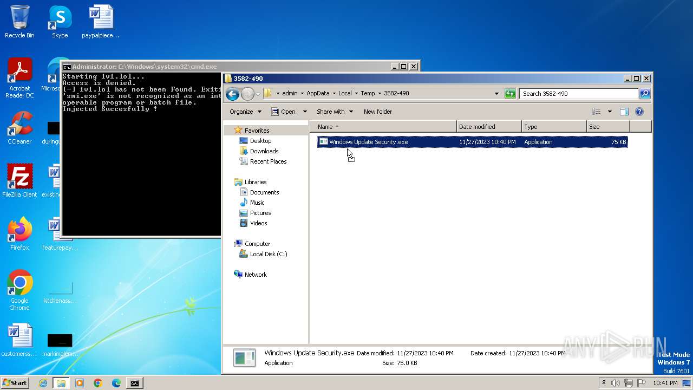Open Documents library
693x390 pixels.
click(x=264, y=192)
